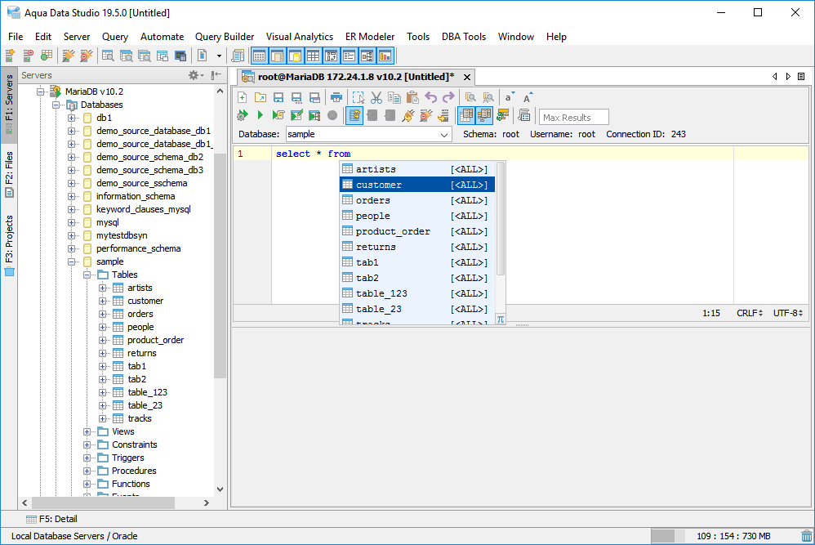This screenshot has height=545, width=815.
Task: Expand the Views folder in tree
Action: [87, 431]
